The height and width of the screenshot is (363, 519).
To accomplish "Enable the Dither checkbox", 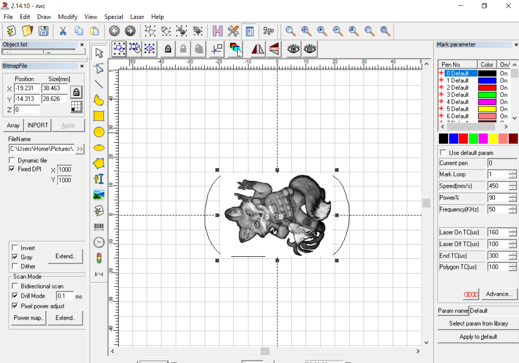I will click(x=15, y=266).
